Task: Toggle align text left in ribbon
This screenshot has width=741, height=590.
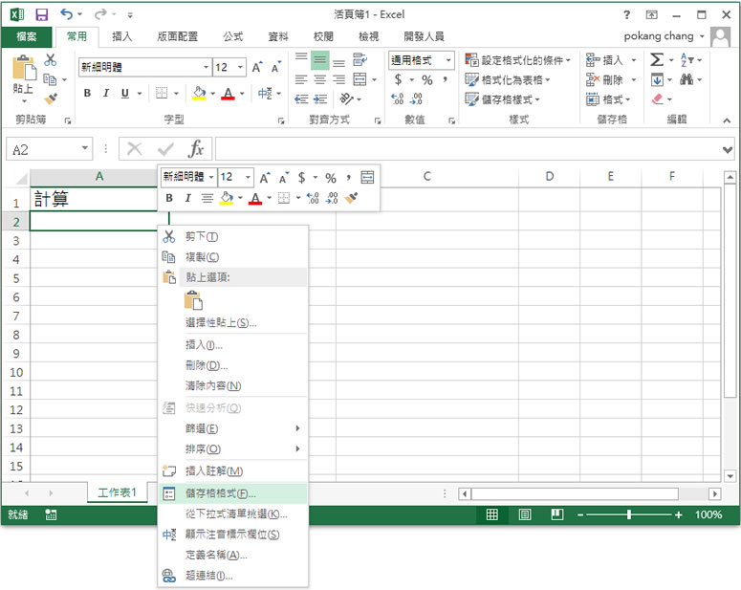Action: point(301,79)
